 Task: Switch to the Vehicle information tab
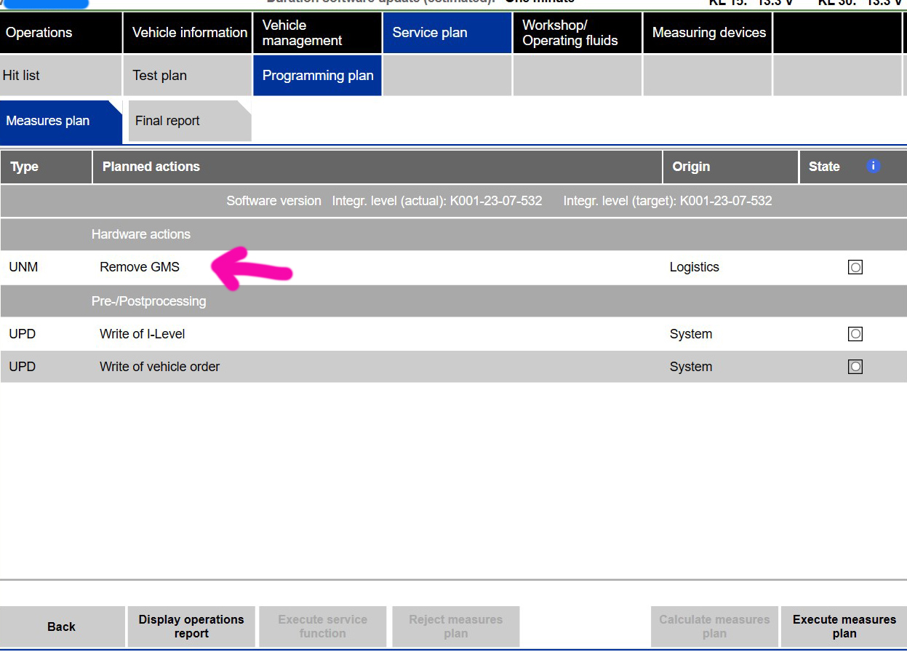pos(189,33)
